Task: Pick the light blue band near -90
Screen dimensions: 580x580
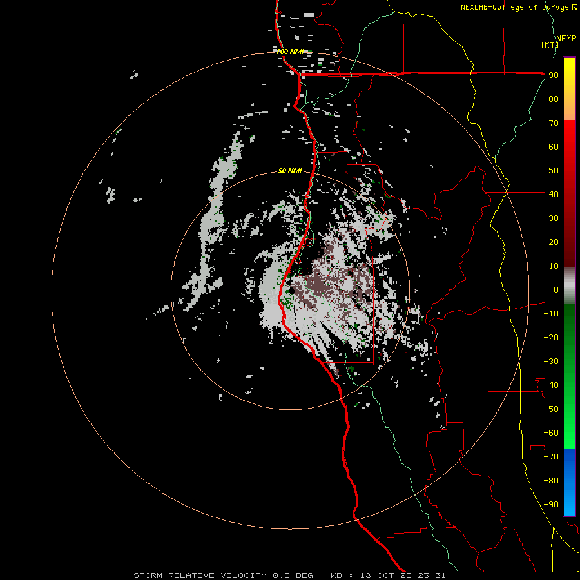Action: (x=569, y=503)
